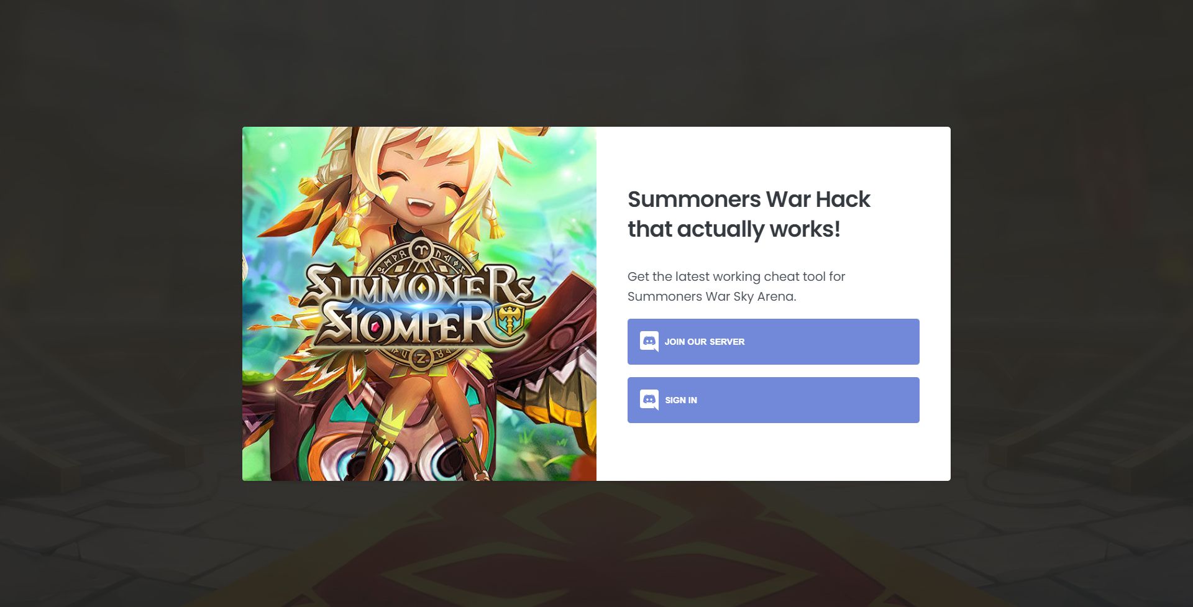Click the Discord icon beside Sign In
Image resolution: width=1193 pixels, height=607 pixels.
[x=649, y=400]
